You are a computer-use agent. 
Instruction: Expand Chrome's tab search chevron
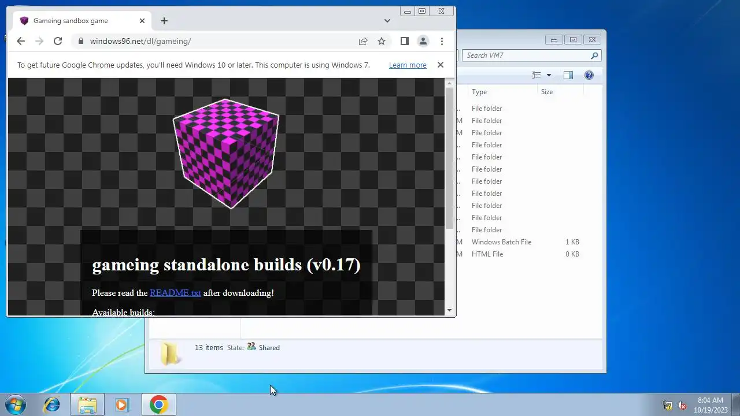point(387,21)
